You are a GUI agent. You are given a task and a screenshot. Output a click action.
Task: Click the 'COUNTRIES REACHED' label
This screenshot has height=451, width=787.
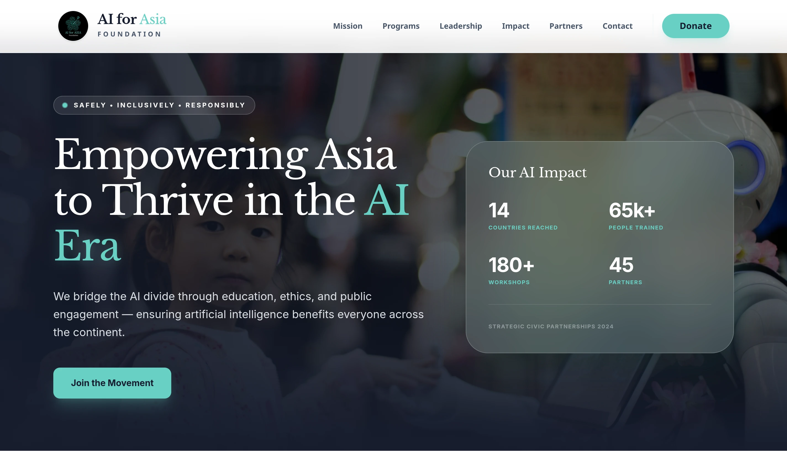pos(523,228)
